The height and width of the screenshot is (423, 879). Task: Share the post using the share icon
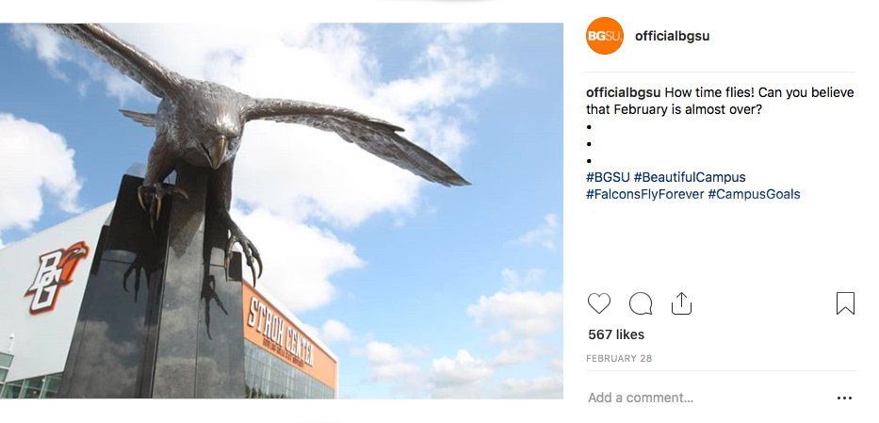[681, 303]
